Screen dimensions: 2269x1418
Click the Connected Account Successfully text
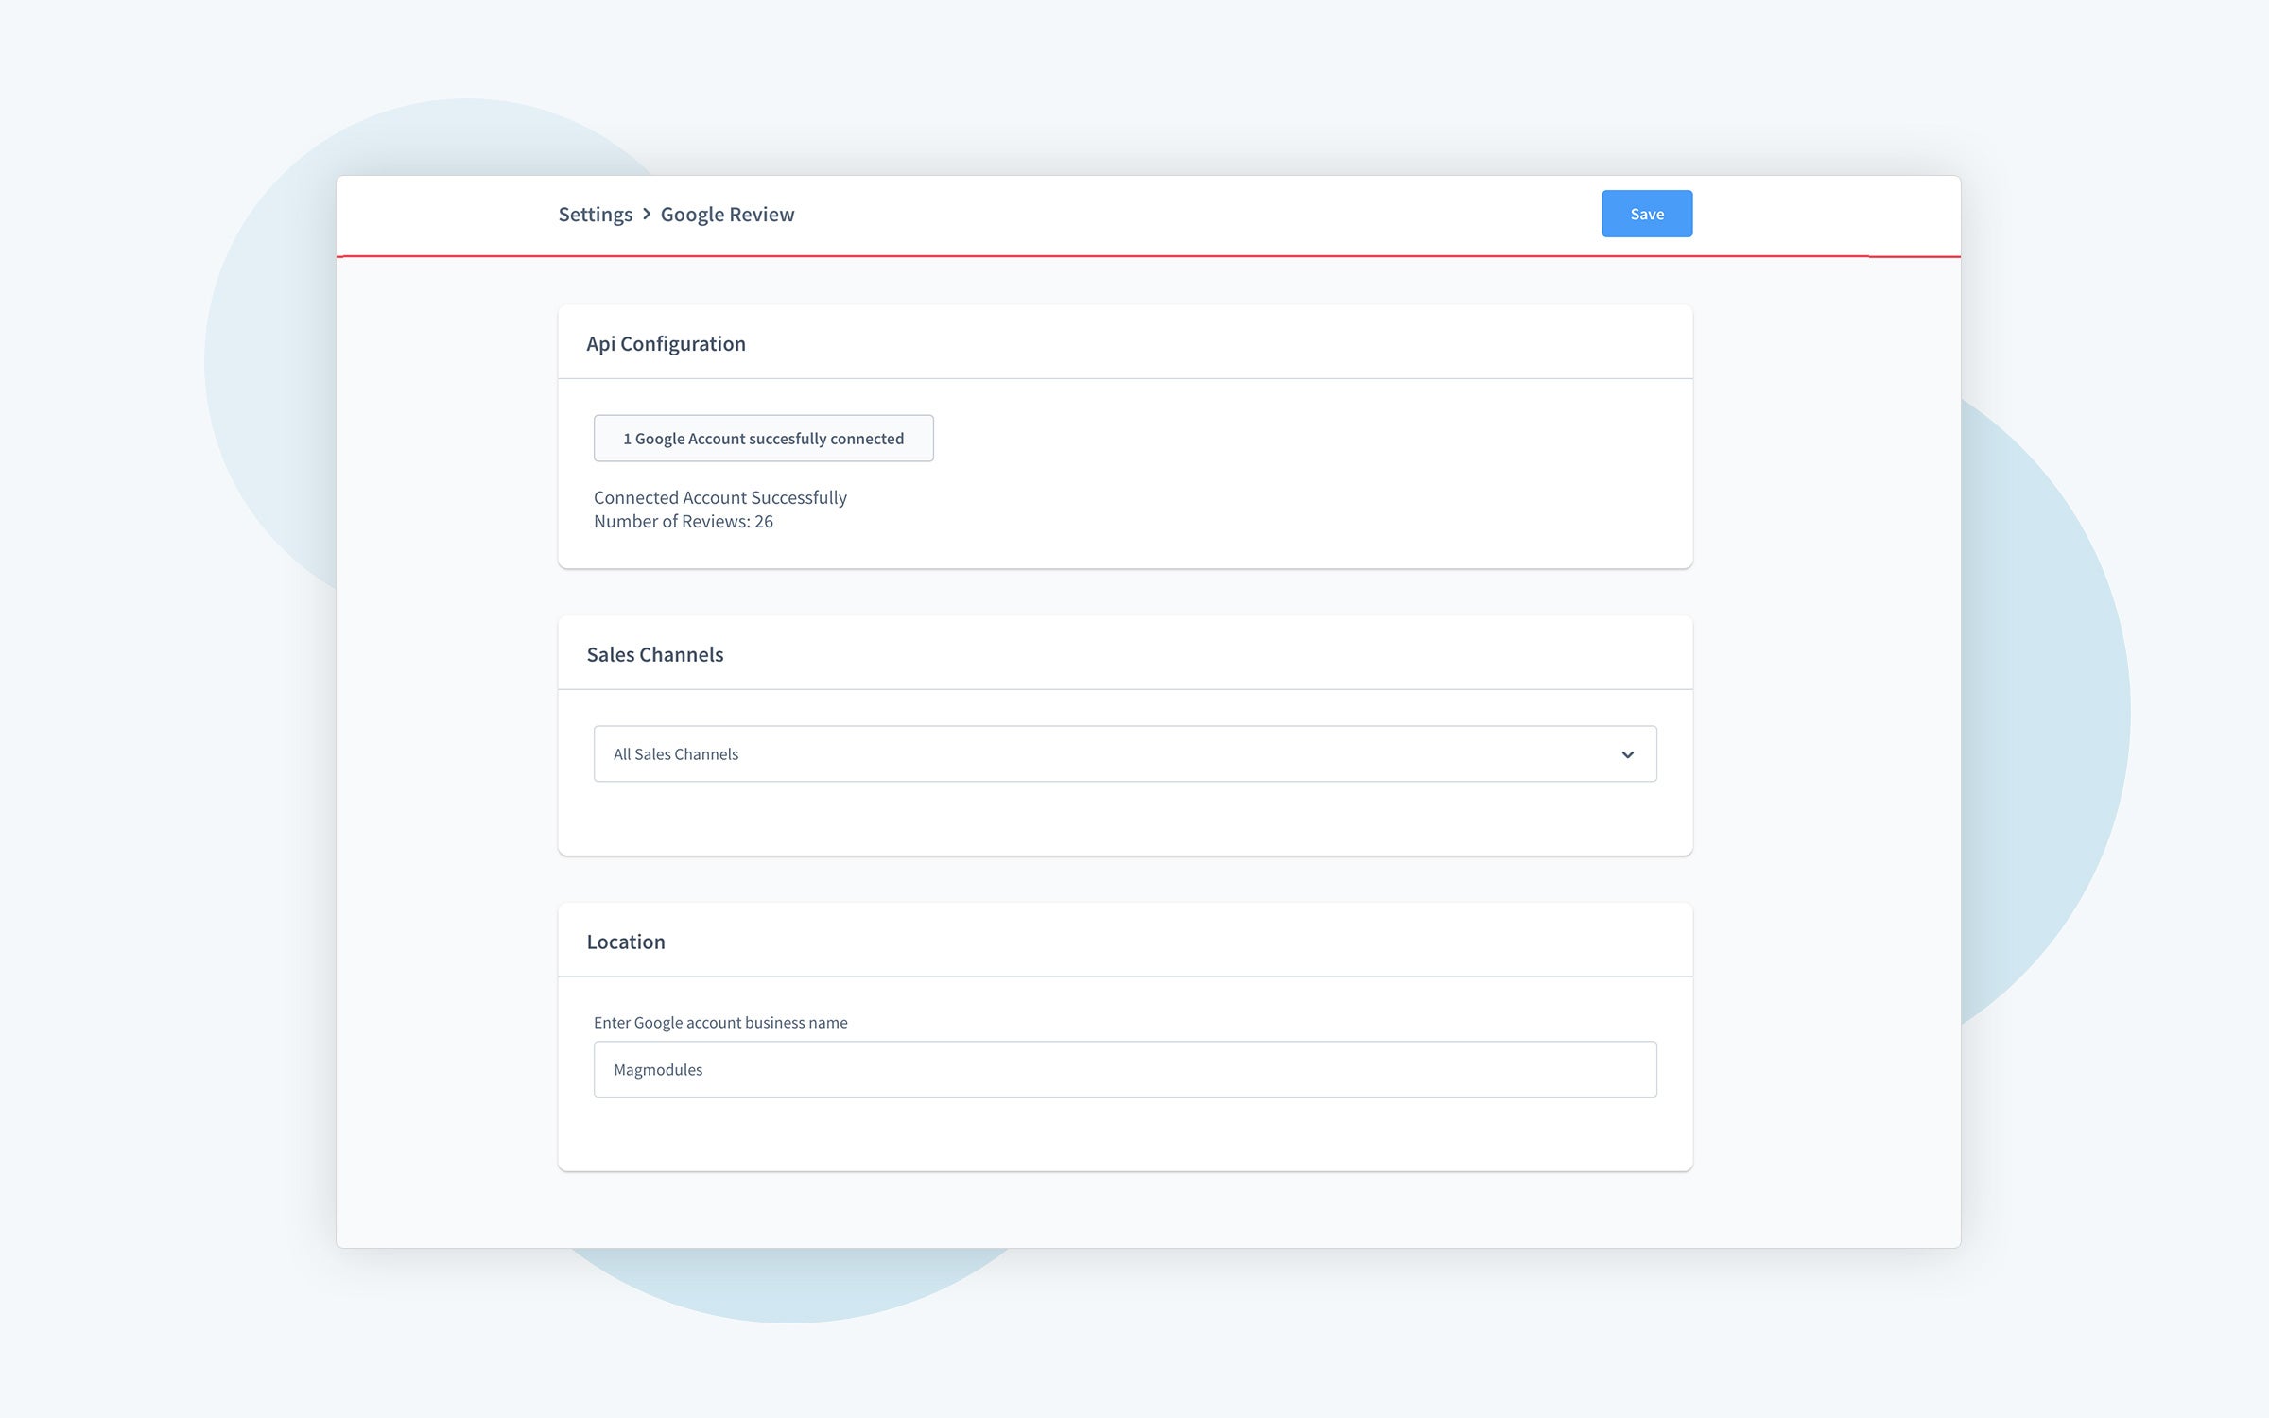[x=719, y=497]
